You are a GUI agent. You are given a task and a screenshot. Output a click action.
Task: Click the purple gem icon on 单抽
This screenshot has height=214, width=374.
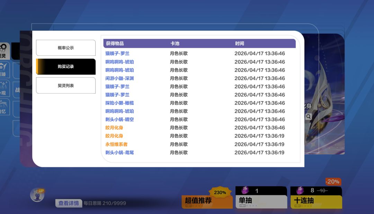point(245,190)
